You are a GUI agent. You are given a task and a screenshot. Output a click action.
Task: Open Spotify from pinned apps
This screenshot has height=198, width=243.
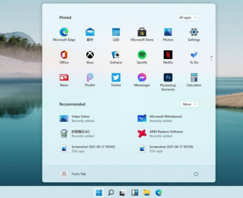(142, 57)
